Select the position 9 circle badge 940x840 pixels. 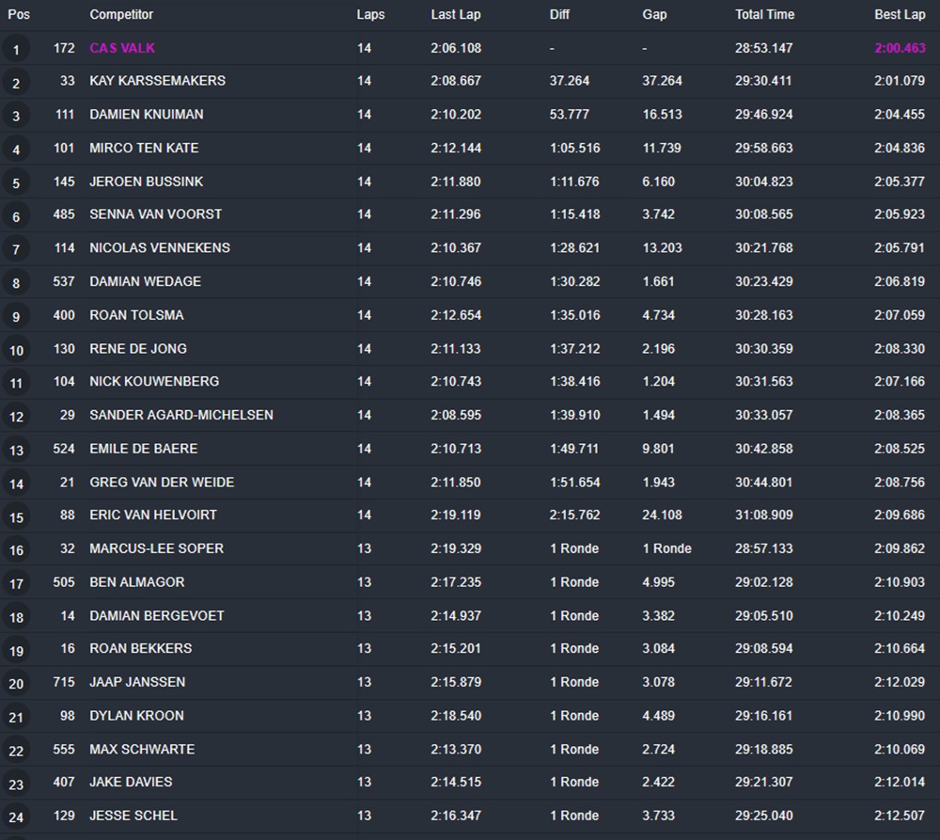[x=16, y=316]
